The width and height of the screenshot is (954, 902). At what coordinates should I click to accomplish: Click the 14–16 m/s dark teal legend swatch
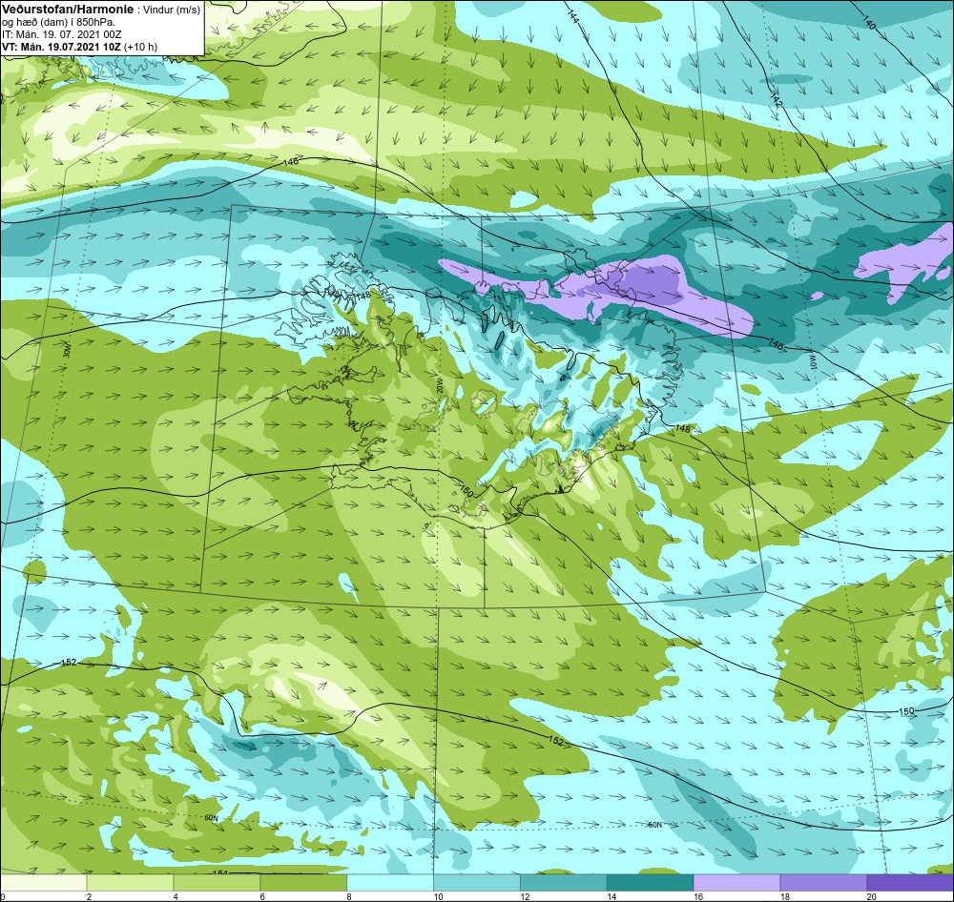[651, 882]
